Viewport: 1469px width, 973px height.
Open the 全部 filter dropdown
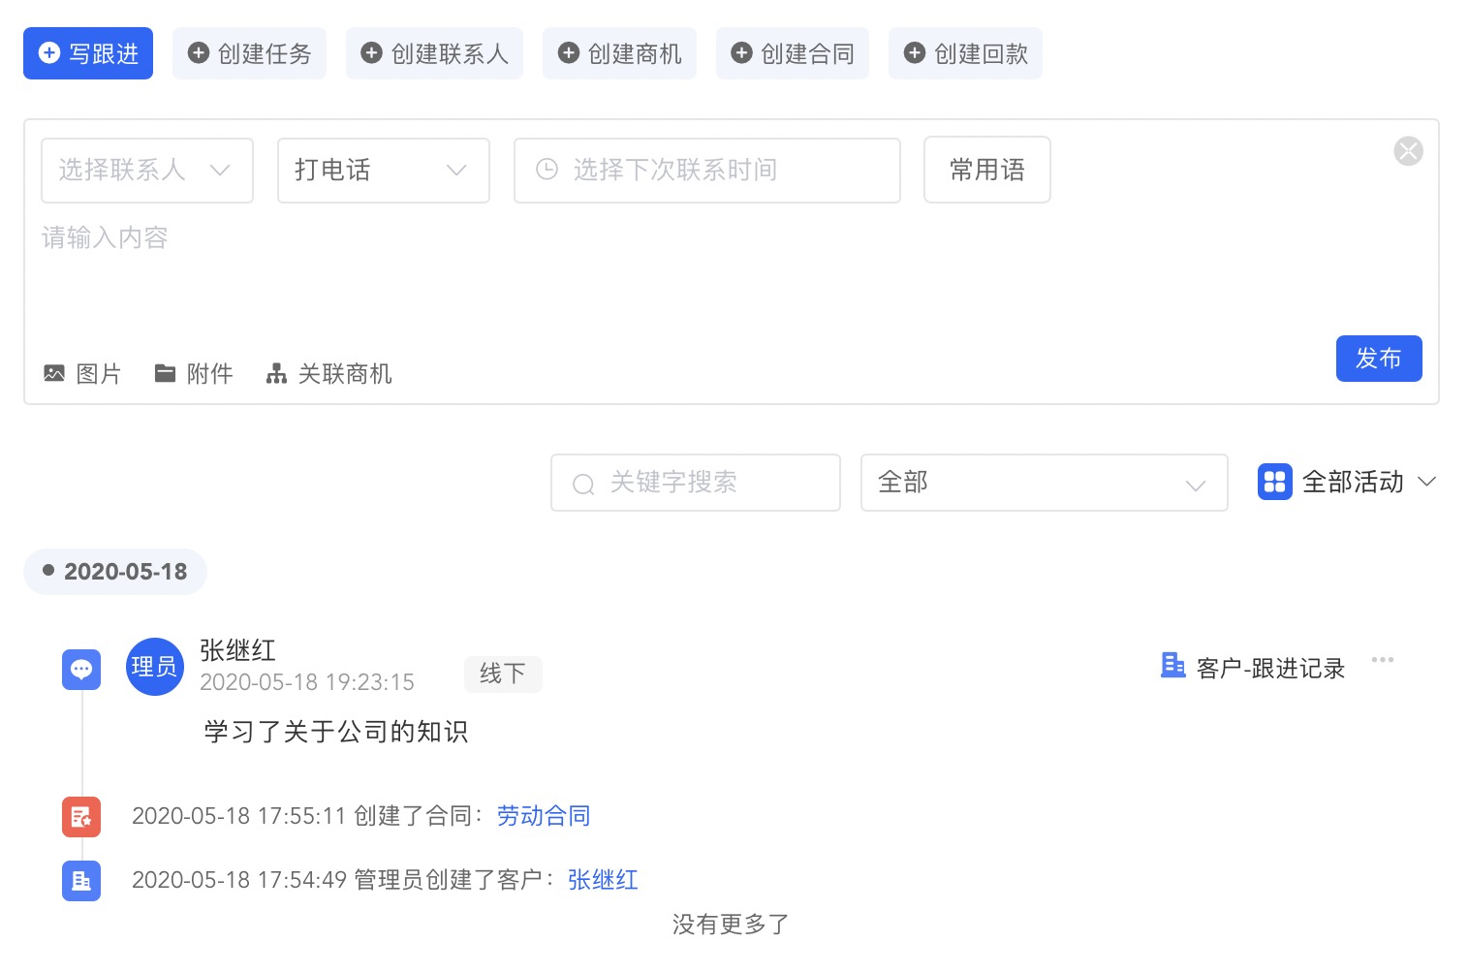click(x=1043, y=483)
